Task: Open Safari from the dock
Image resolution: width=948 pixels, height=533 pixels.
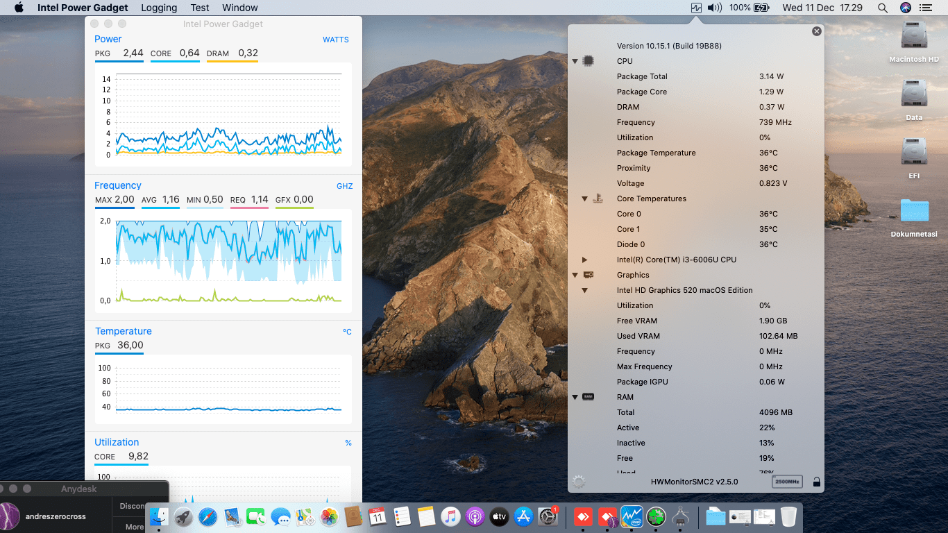Action: pyautogui.click(x=208, y=516)
